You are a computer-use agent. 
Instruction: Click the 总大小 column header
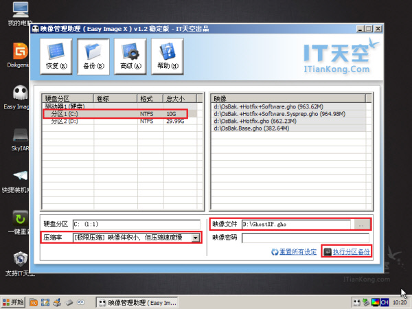point(180,98)
